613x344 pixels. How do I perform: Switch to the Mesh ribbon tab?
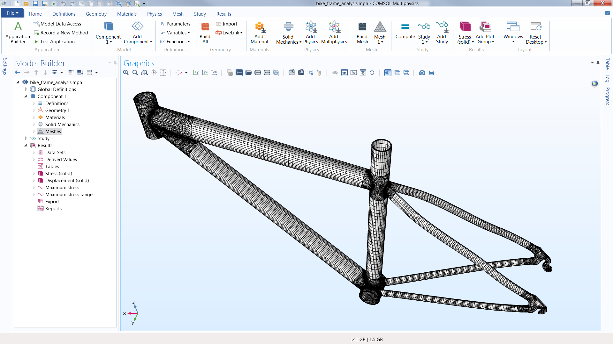click(178, 14)
